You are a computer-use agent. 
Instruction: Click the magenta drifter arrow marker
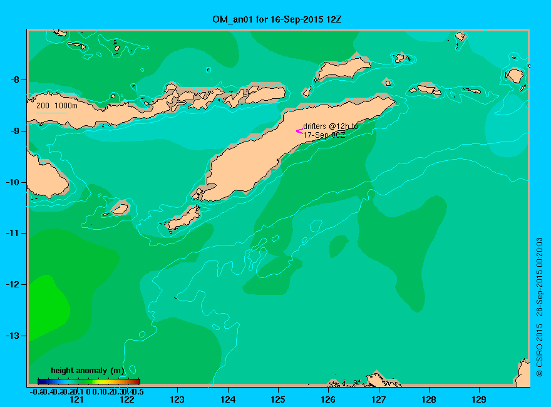click(x=299, y=131)
